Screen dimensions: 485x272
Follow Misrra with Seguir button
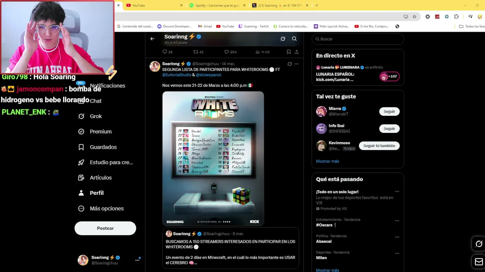click(x=389, y=111)
